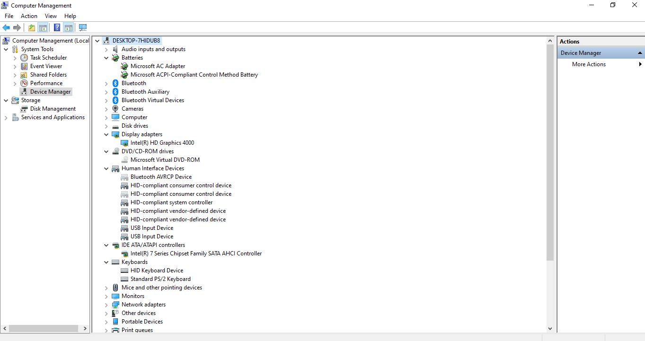Collapse the Human Interface Devices category

pos(106,168)
